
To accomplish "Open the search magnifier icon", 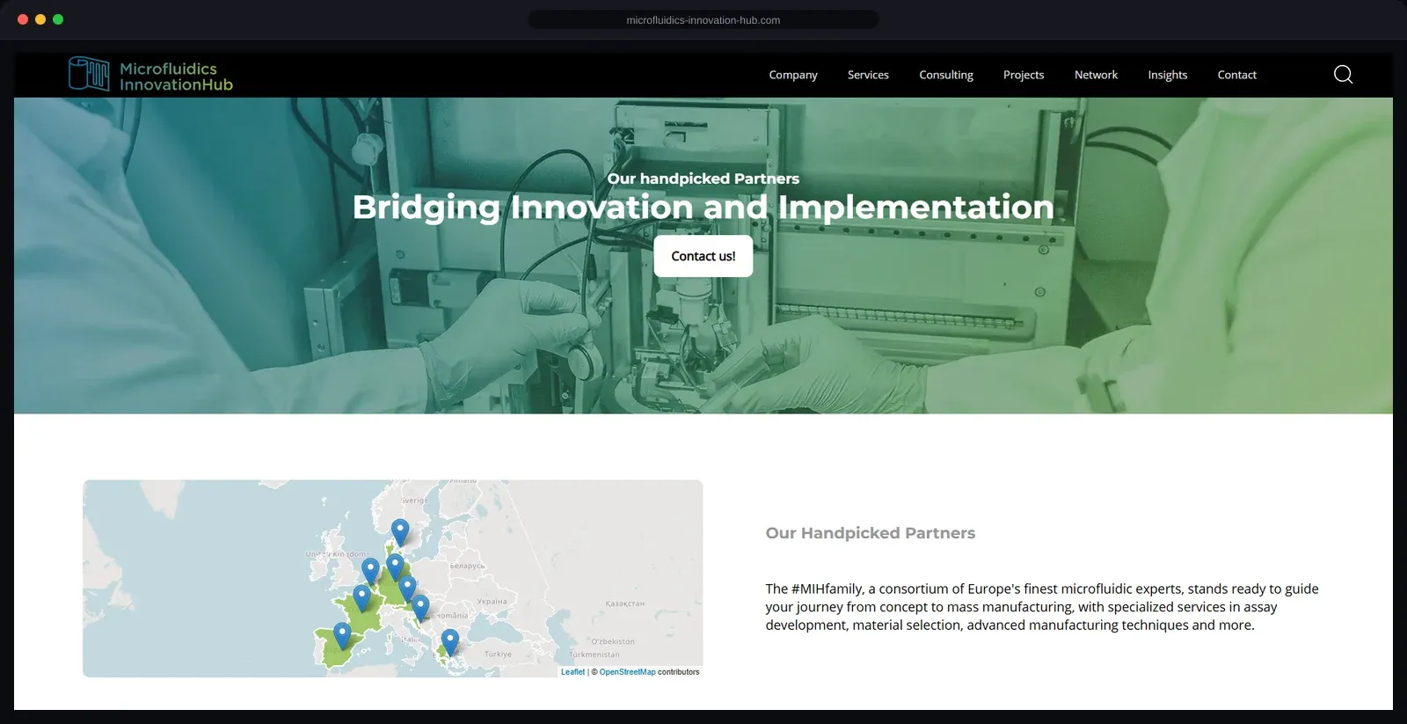I will pos(1343,75).
